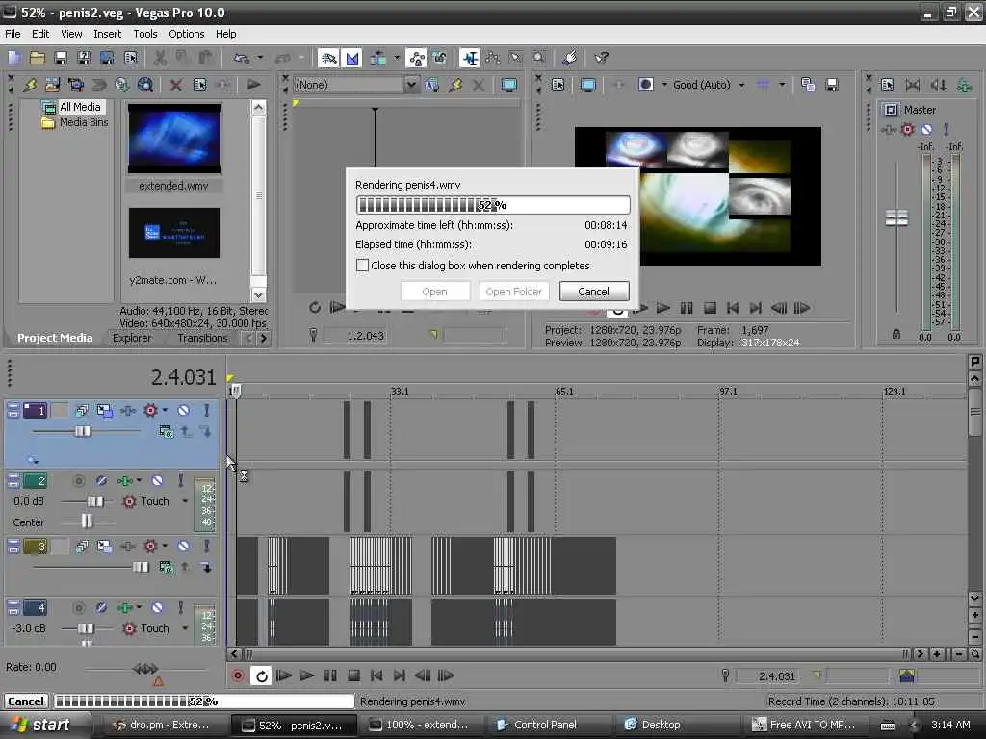Switch to the Transitions tab

(x=202, y=338)
